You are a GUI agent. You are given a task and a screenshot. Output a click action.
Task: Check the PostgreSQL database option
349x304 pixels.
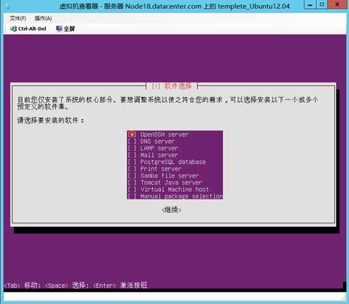(132, 162)
